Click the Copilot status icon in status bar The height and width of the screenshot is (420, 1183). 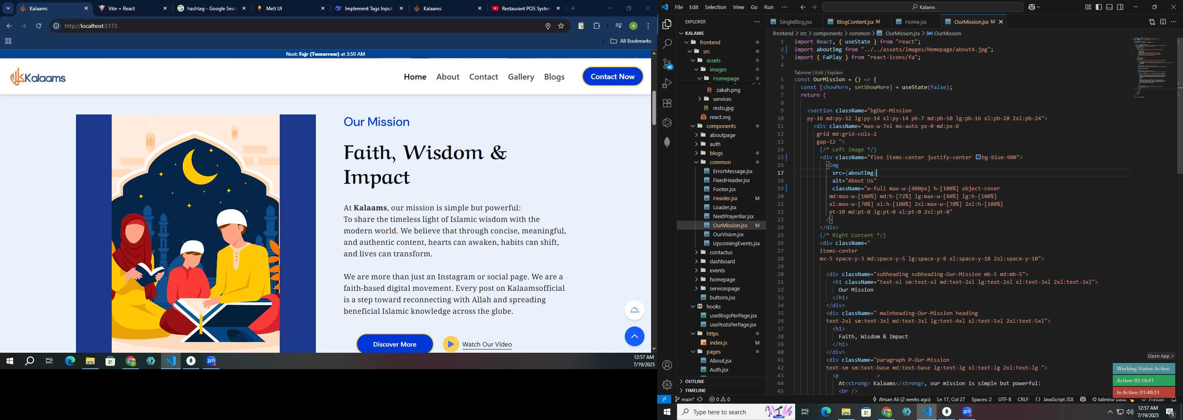pos(1083,399)
